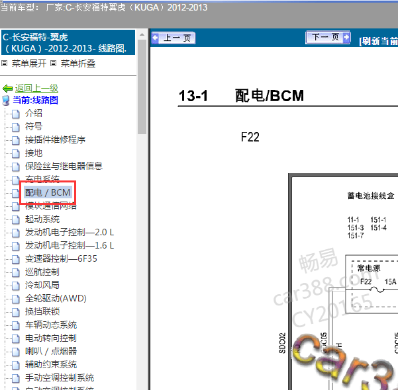Click document icon beside 全轮驱动(AWD)
The image size is (398, 390).
point(16,299)
